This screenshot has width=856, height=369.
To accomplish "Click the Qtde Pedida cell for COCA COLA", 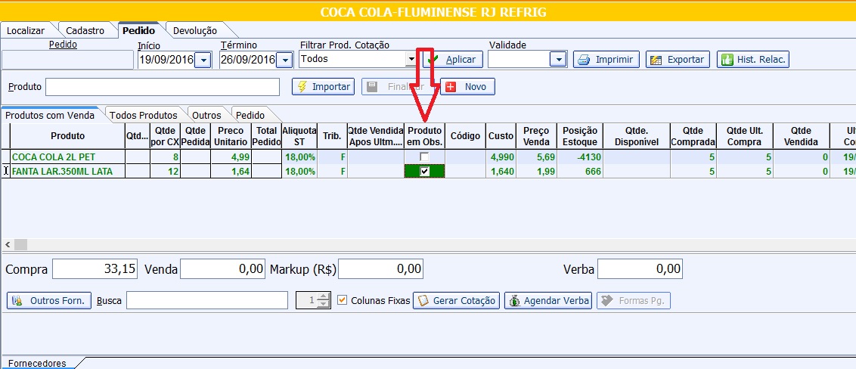I will [195, 157].
